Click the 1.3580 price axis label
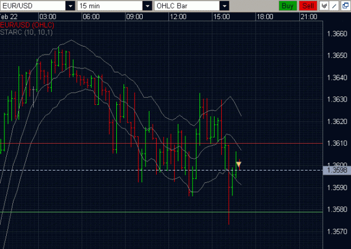351x249 pixels. coord(337,209)
